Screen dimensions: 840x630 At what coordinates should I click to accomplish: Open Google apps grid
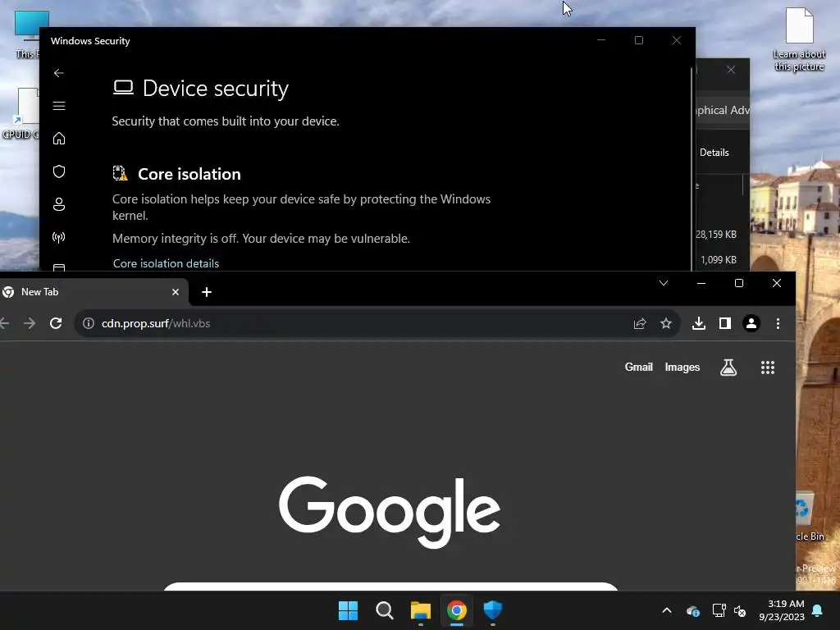[x=767, y=367]
